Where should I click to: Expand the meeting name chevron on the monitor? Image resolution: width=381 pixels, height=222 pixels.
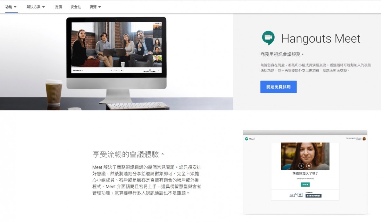coord(82,71)
